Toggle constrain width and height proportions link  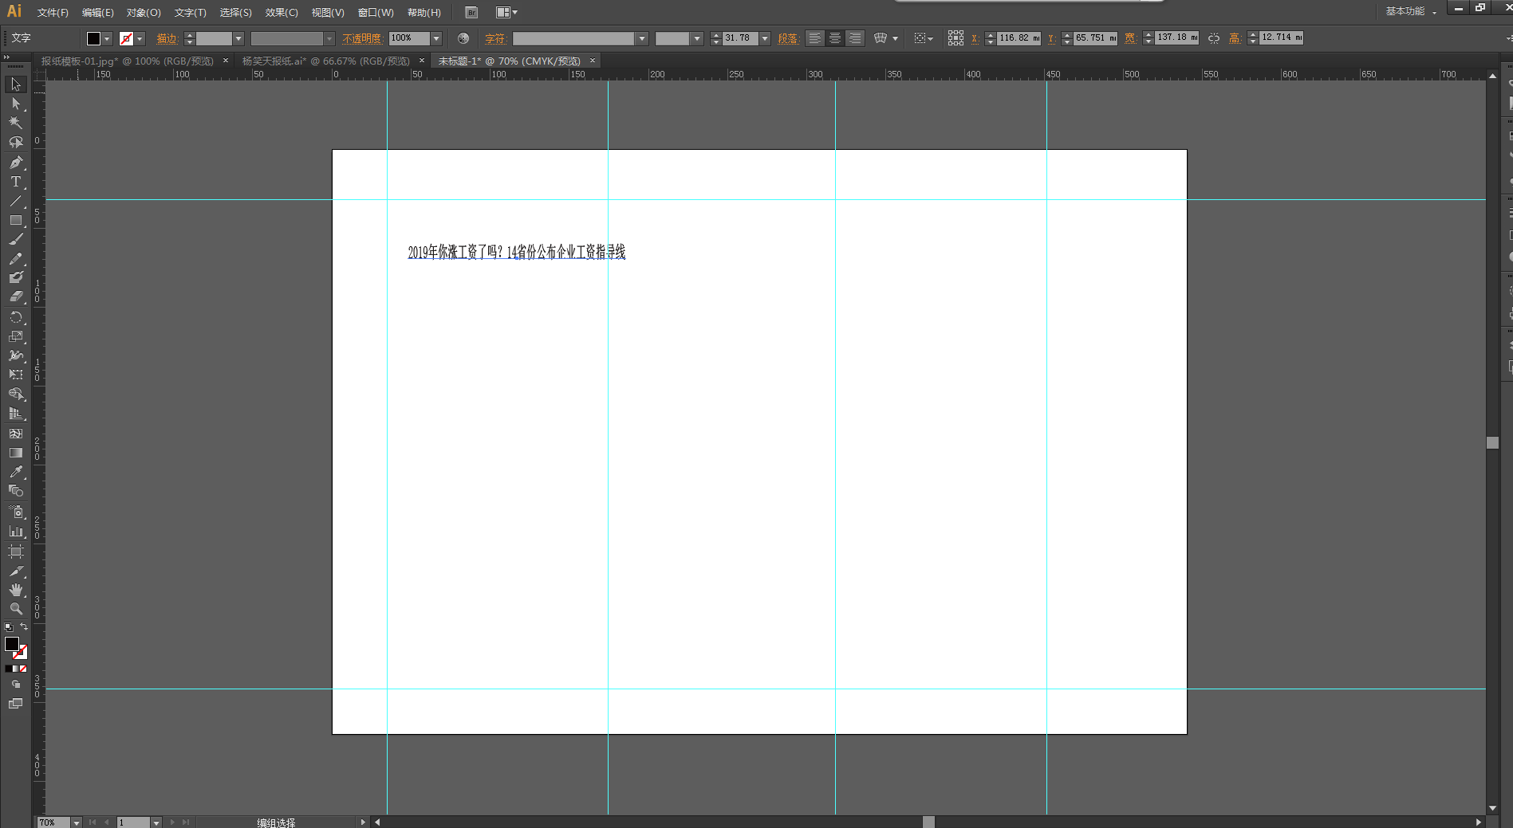[x=1214, y=38]
